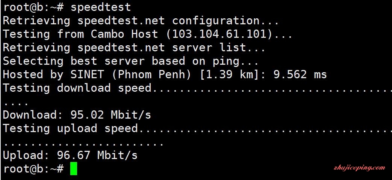Click the 'Download:' result label

(33, 115)
